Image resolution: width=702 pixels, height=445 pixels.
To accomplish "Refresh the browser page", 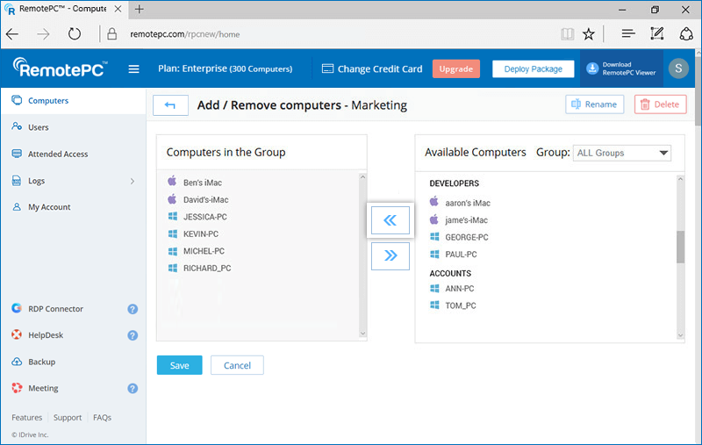I will pos(75,34).
